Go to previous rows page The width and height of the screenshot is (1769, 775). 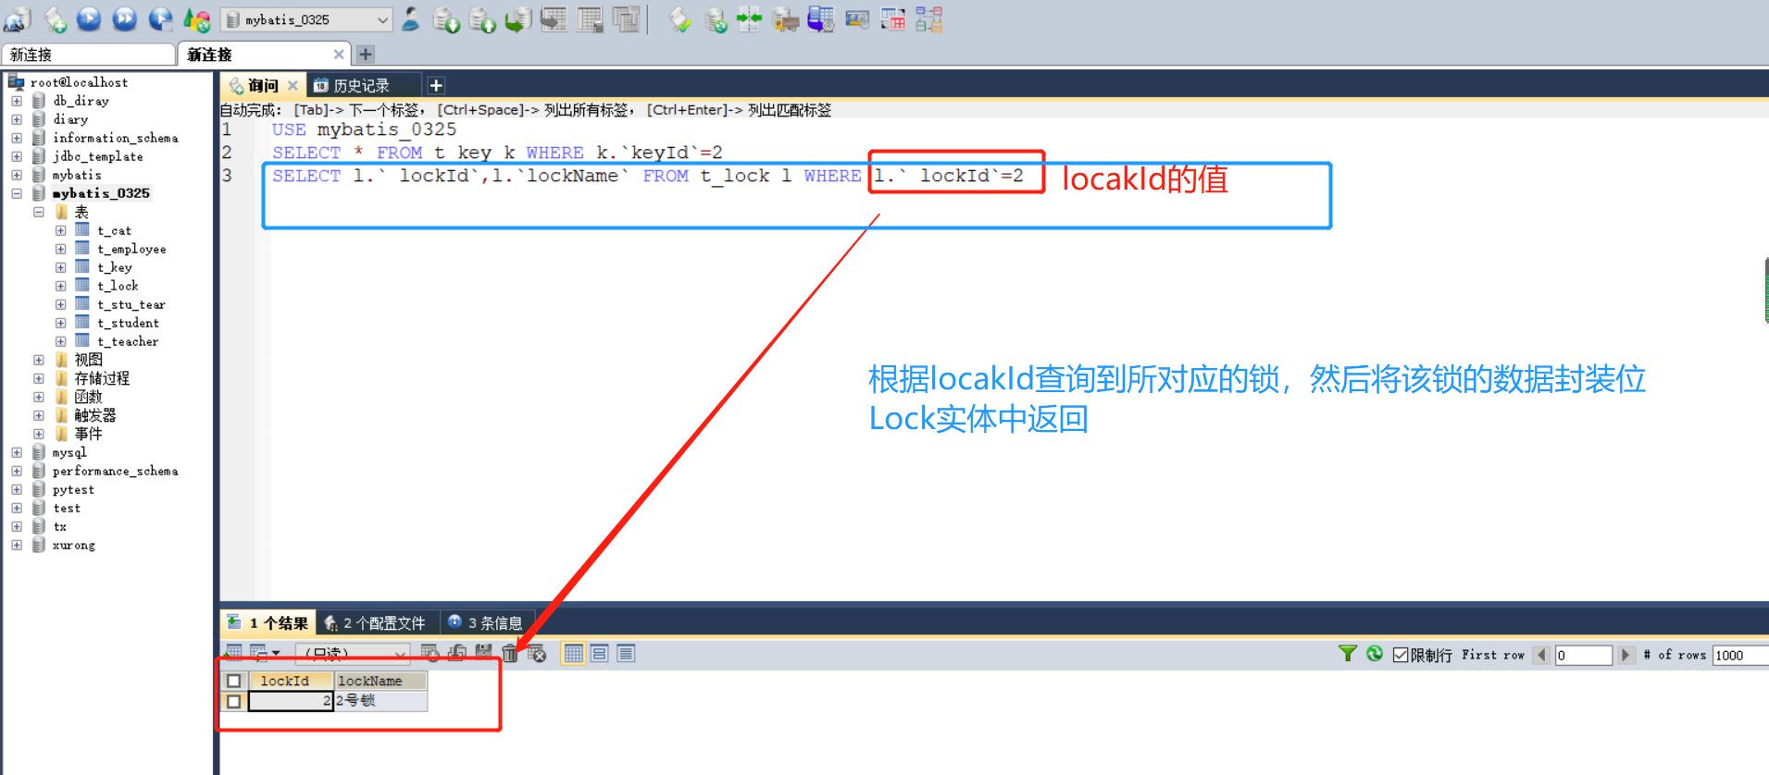pos(1541,655)
